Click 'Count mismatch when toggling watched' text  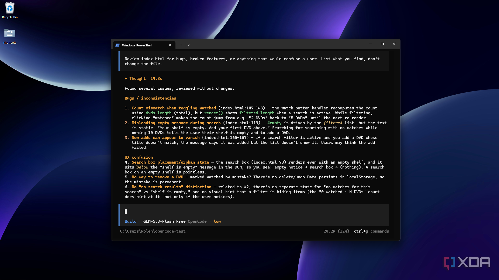point(174,108)
